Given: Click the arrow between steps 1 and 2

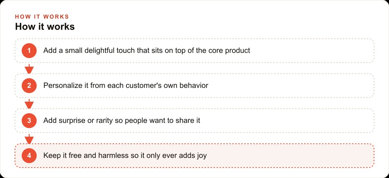Looking at the screenshot, I should tap(29, 69).
